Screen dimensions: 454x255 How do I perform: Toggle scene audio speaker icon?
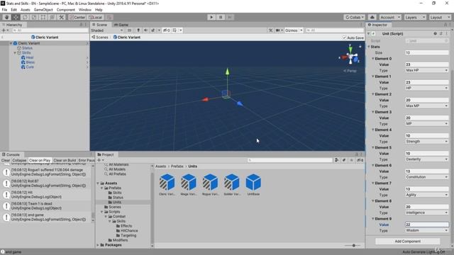click(145, 30)
